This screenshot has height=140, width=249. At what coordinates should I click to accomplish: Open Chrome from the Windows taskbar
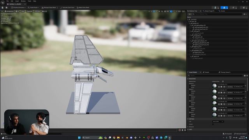[x=114, y=138]
